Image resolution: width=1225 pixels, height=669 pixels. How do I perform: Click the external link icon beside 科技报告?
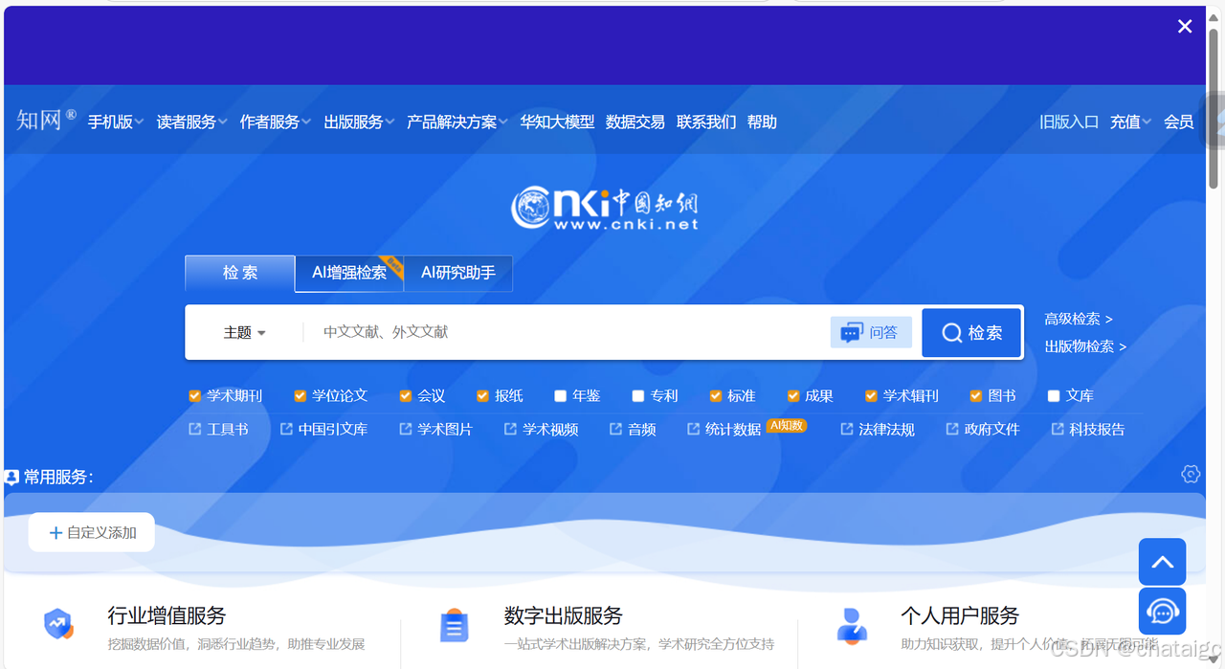[x=1058, y=429]
